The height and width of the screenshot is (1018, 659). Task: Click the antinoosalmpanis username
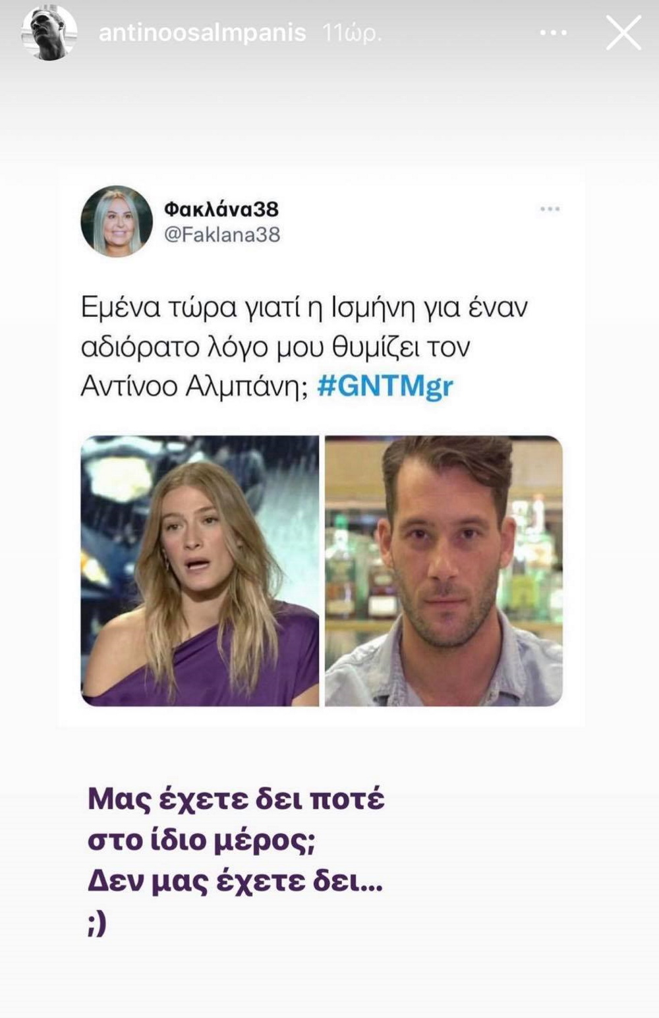[202, 33]
